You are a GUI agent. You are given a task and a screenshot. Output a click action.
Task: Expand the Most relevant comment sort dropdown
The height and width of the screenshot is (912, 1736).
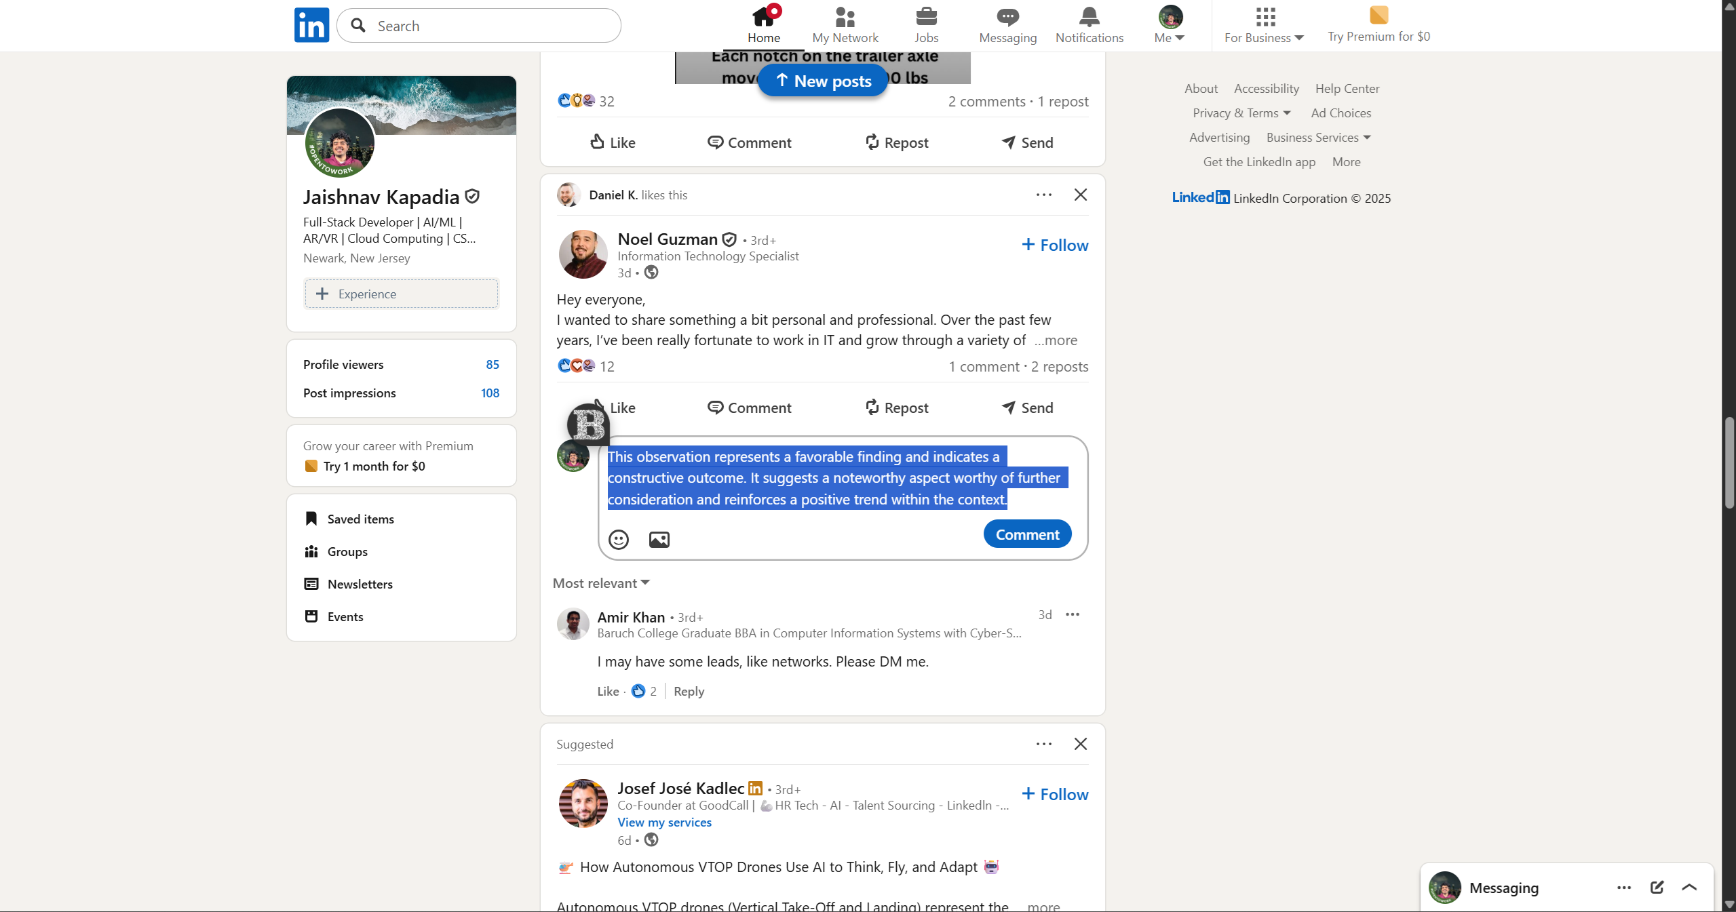click(601, 583)
